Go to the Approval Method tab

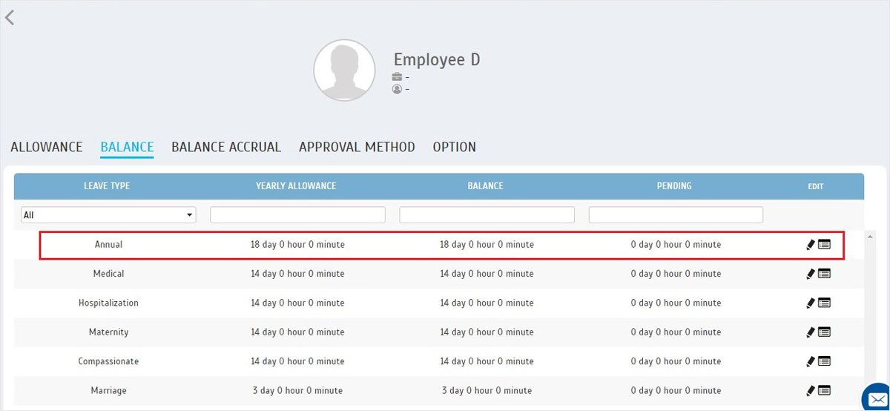tap(357, 147)
